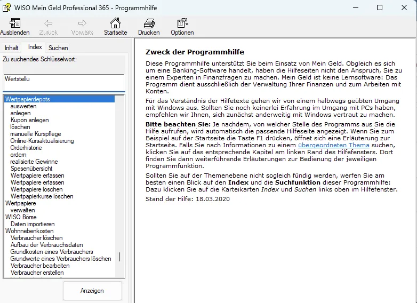This screenshot has height=303, width=417.
Task: Select Wohnnebenkosten in the index list
Action: (29, 231)
